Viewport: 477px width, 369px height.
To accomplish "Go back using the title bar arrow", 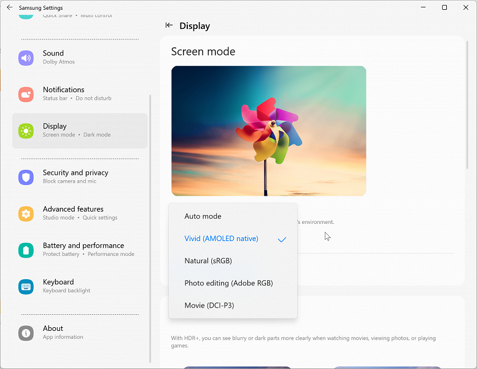I will click(x=10, y=7).
